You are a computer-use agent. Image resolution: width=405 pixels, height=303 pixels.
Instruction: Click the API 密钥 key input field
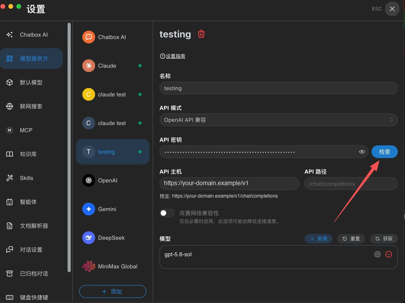[264, 152]
